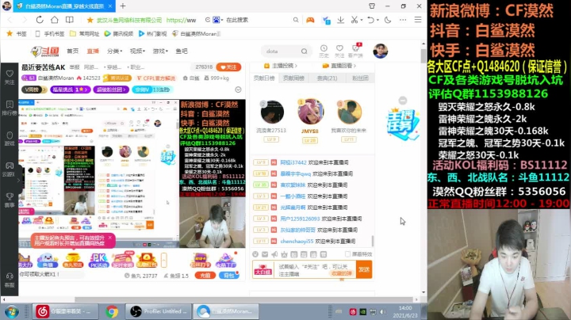Bookmark this page with the address-bar star
Screen dimensions: 571x320
90,20
